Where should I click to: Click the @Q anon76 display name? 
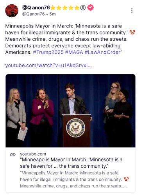36,7
